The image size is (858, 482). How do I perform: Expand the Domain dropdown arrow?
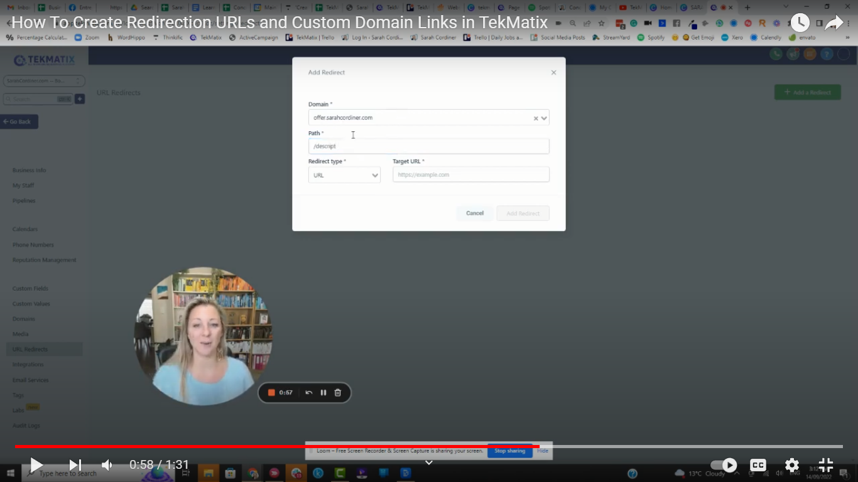click(x=544, y=118)
